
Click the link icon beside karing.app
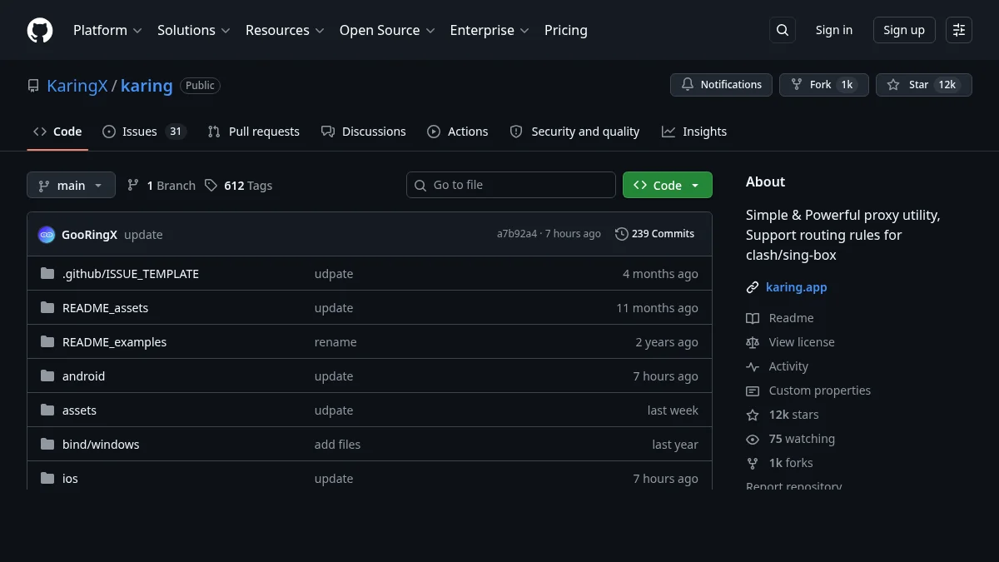click(753, 287)
